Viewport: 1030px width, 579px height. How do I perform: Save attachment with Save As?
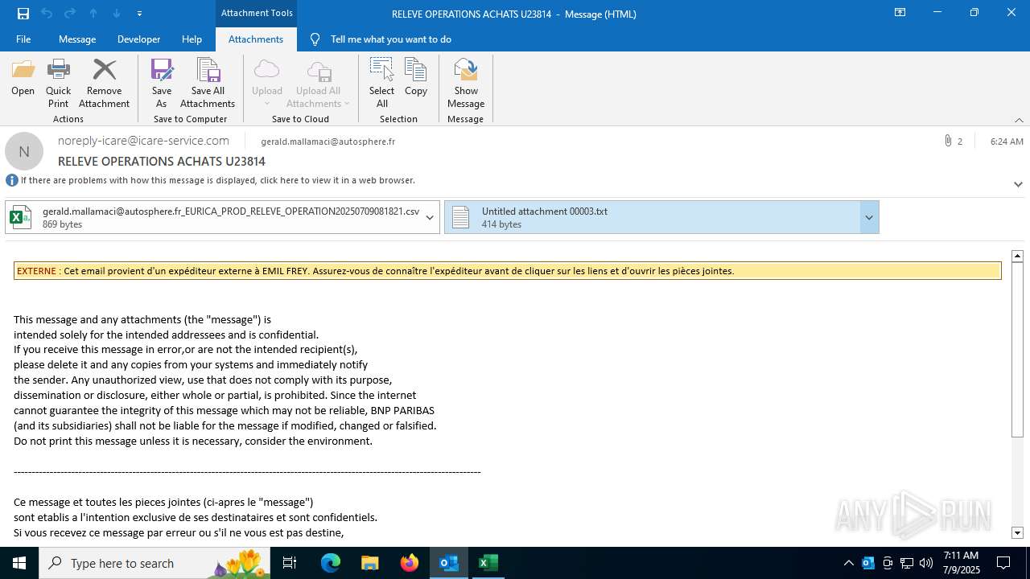162,83
